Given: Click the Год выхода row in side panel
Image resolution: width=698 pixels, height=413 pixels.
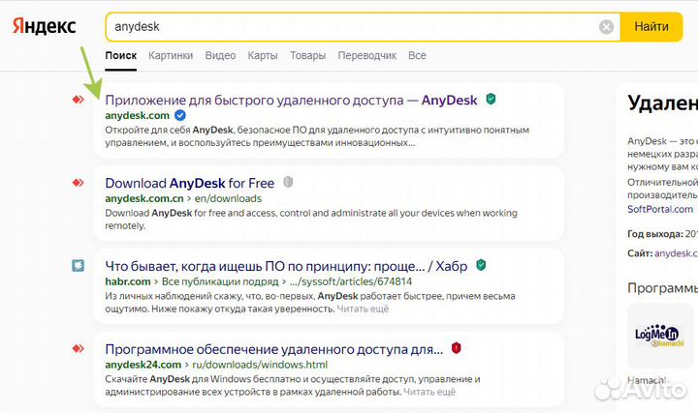Looking at the screenshot, I should tap(662, 234).
